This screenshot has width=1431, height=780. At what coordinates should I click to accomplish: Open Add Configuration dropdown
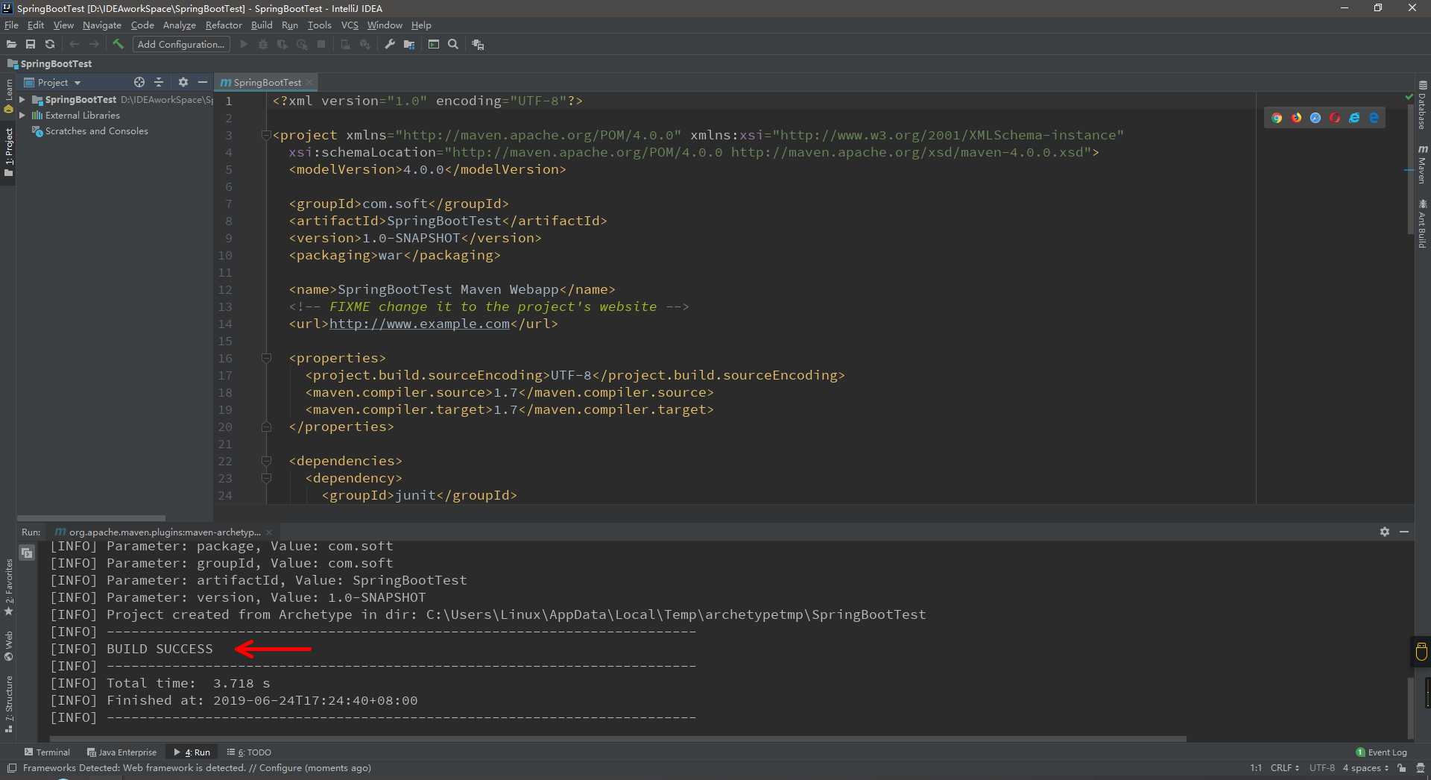[x=181, y=45]
